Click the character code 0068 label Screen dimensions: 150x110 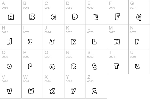[x=69, y=8]
